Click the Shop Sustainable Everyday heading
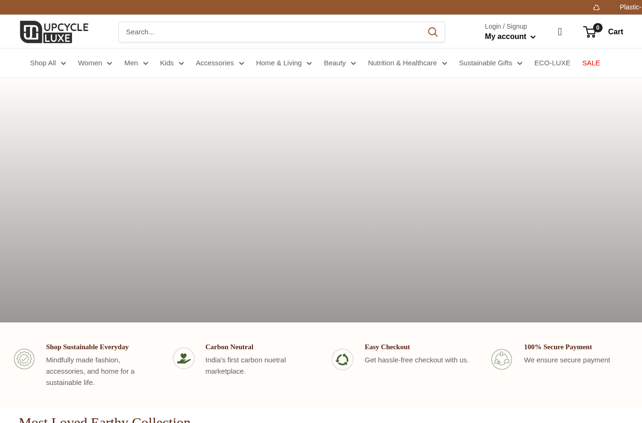The image size is (642, 423). click(87, 347)
